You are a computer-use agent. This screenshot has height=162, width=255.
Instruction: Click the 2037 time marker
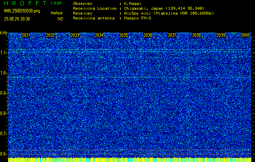(172, 35)
